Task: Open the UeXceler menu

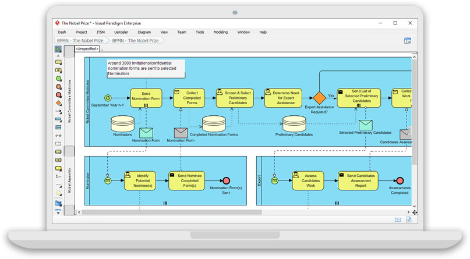Action: (x=122, y=32)
